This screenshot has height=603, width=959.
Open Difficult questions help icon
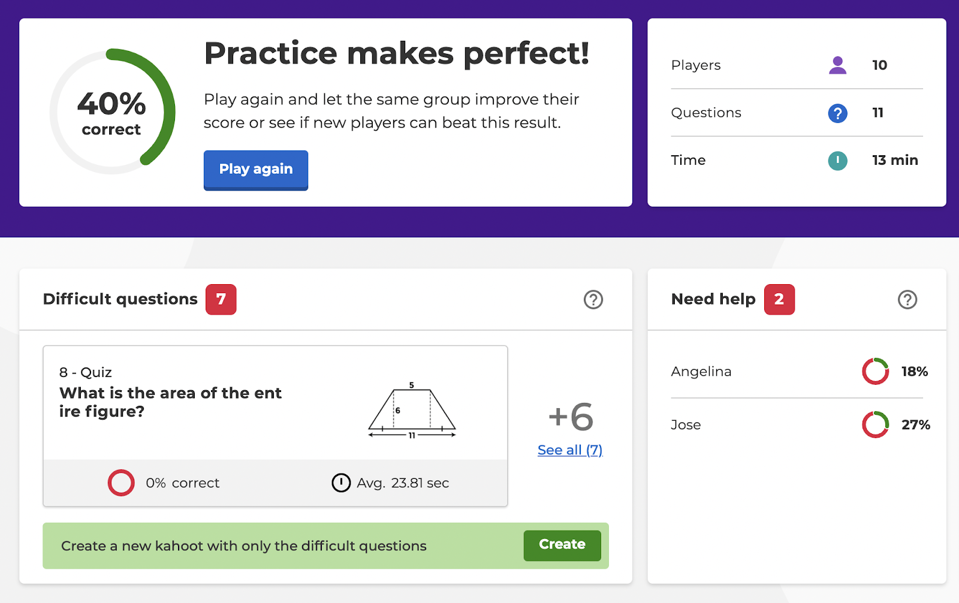[x=593, y=300]
